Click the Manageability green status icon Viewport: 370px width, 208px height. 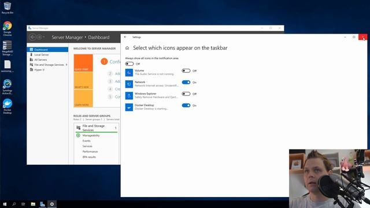pos(78,135)
